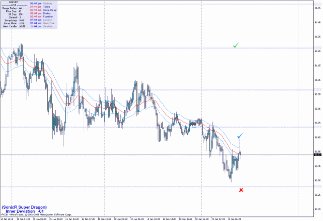Click the Prior Day row in the info panel

(x=13, y=11)
